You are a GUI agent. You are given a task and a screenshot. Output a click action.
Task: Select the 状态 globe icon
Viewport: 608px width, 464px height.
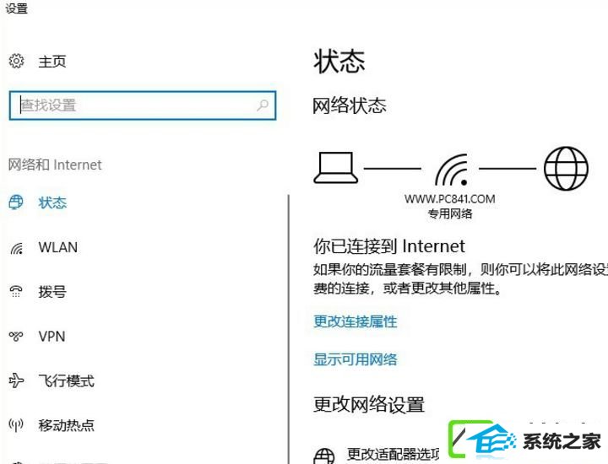click(x=16, y=202)
